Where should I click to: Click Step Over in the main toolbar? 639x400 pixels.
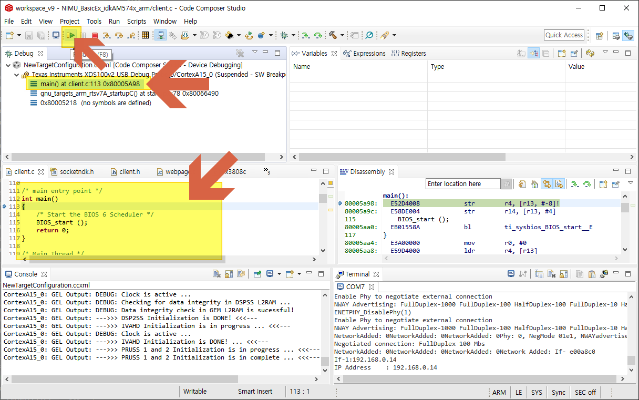pos(119,35)
